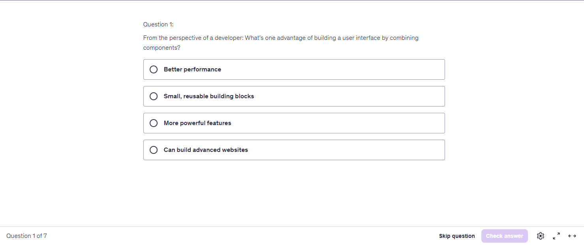
Task: Click the word "components?" in the question
Action: click(162, 48)
